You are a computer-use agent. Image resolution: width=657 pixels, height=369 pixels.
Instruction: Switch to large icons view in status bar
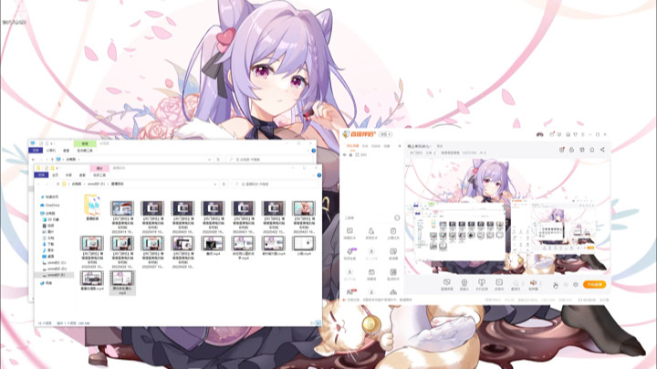tap(318, 323)
